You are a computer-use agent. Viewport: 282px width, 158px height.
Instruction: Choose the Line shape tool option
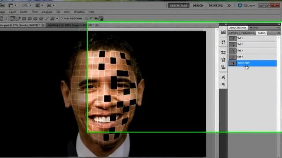47,18
